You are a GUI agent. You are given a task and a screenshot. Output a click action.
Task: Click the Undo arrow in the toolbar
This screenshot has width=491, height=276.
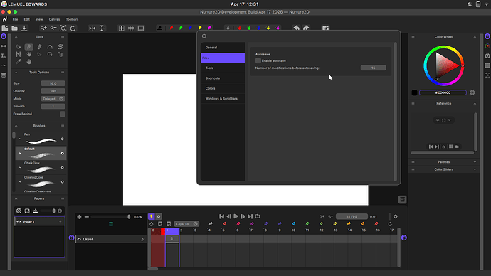(x=296, y=28)
